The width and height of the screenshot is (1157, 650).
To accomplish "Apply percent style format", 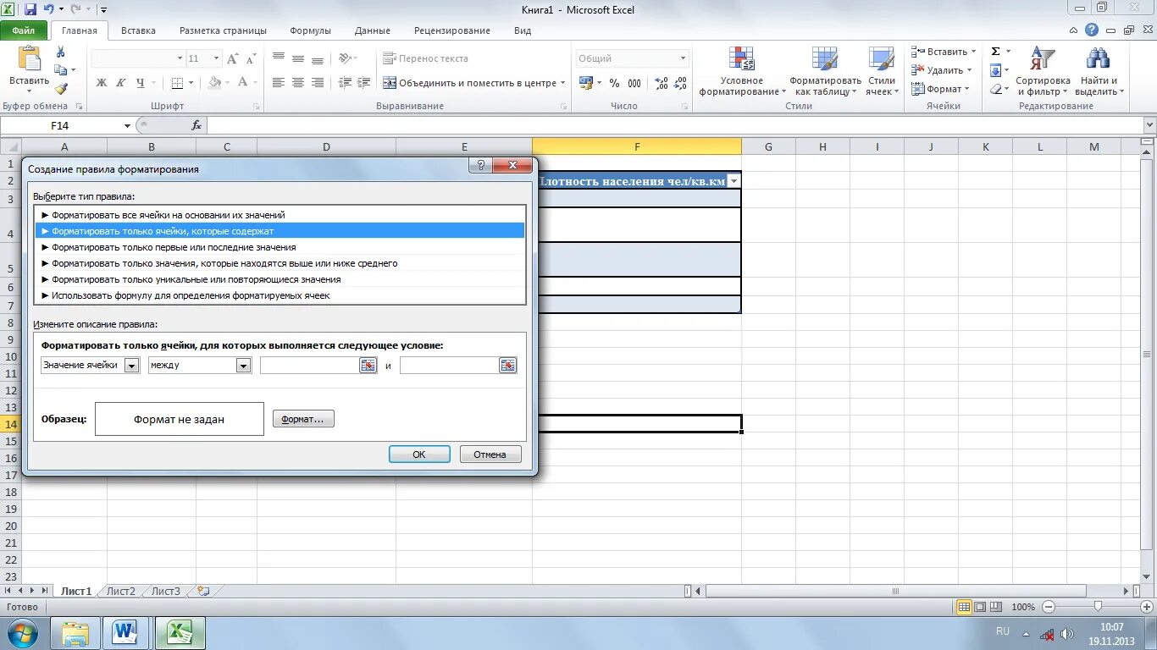I will [x=615, y=83].
